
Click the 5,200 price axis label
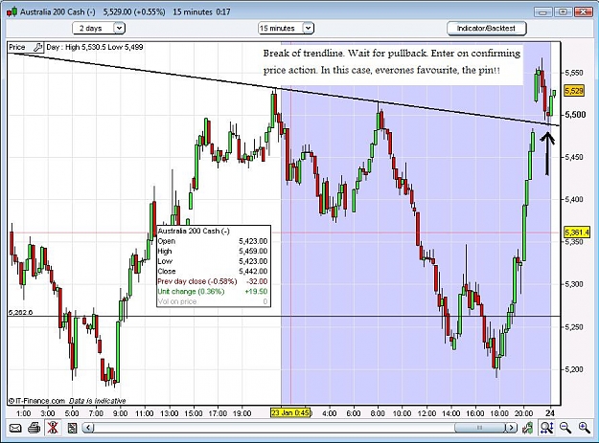(574, 369)
